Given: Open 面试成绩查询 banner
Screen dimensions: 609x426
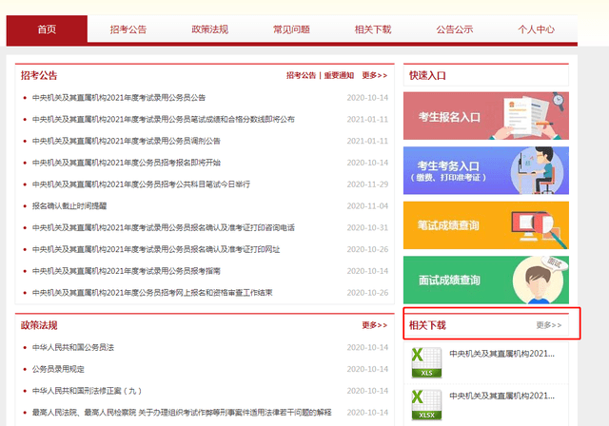Looking at the screenshot, I should pyautogui.click(x=485, y=281).
